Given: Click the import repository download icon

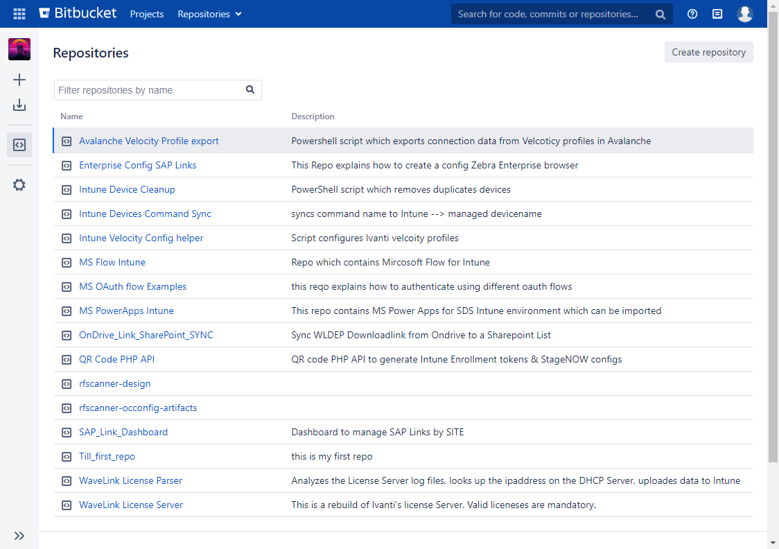Looking at the screenshot, I should 19,105.
